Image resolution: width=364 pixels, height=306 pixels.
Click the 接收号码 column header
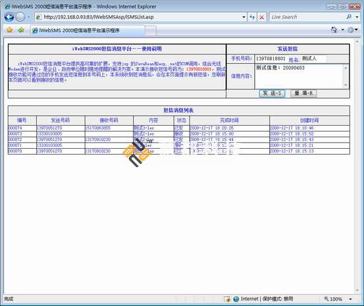tap(109, 120)
